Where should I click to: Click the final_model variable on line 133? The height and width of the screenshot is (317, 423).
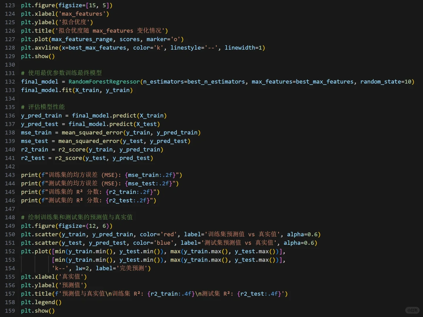[40, 90]
